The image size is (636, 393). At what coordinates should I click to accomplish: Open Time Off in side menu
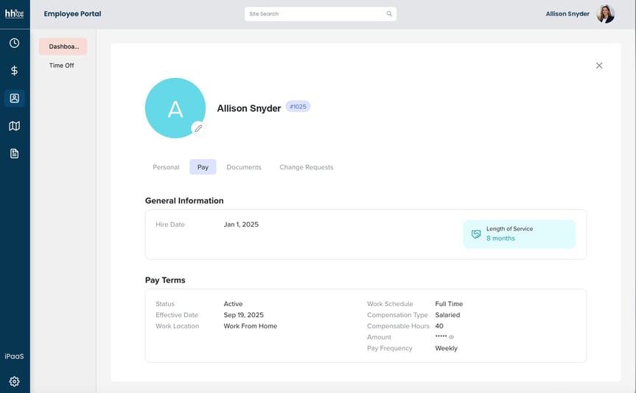61,65
